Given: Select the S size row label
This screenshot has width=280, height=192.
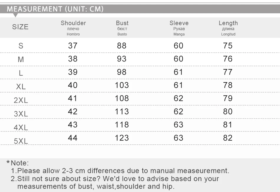Looking at the screenshot, I should coord(21,46).
